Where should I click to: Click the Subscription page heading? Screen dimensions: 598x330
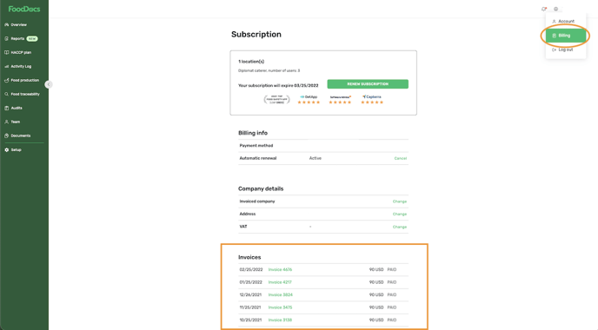(x=256, y=34)
